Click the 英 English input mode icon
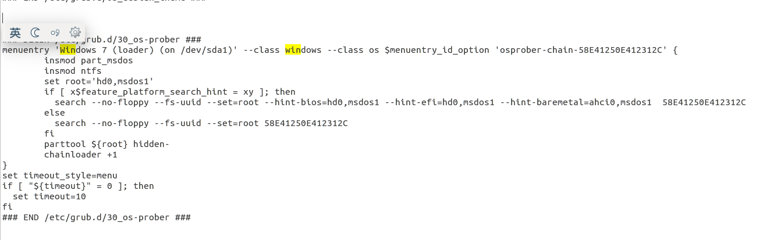 coord(15,33)
